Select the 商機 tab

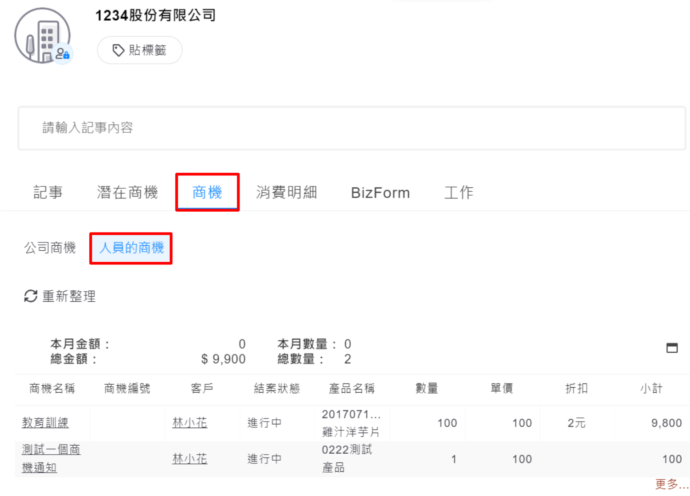click(207, 192)
